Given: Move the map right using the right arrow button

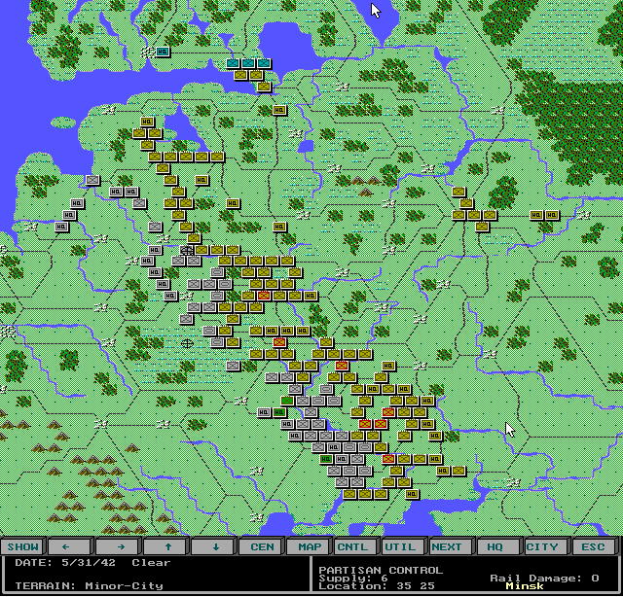Looking at the screenshot, I should (118, 547).
